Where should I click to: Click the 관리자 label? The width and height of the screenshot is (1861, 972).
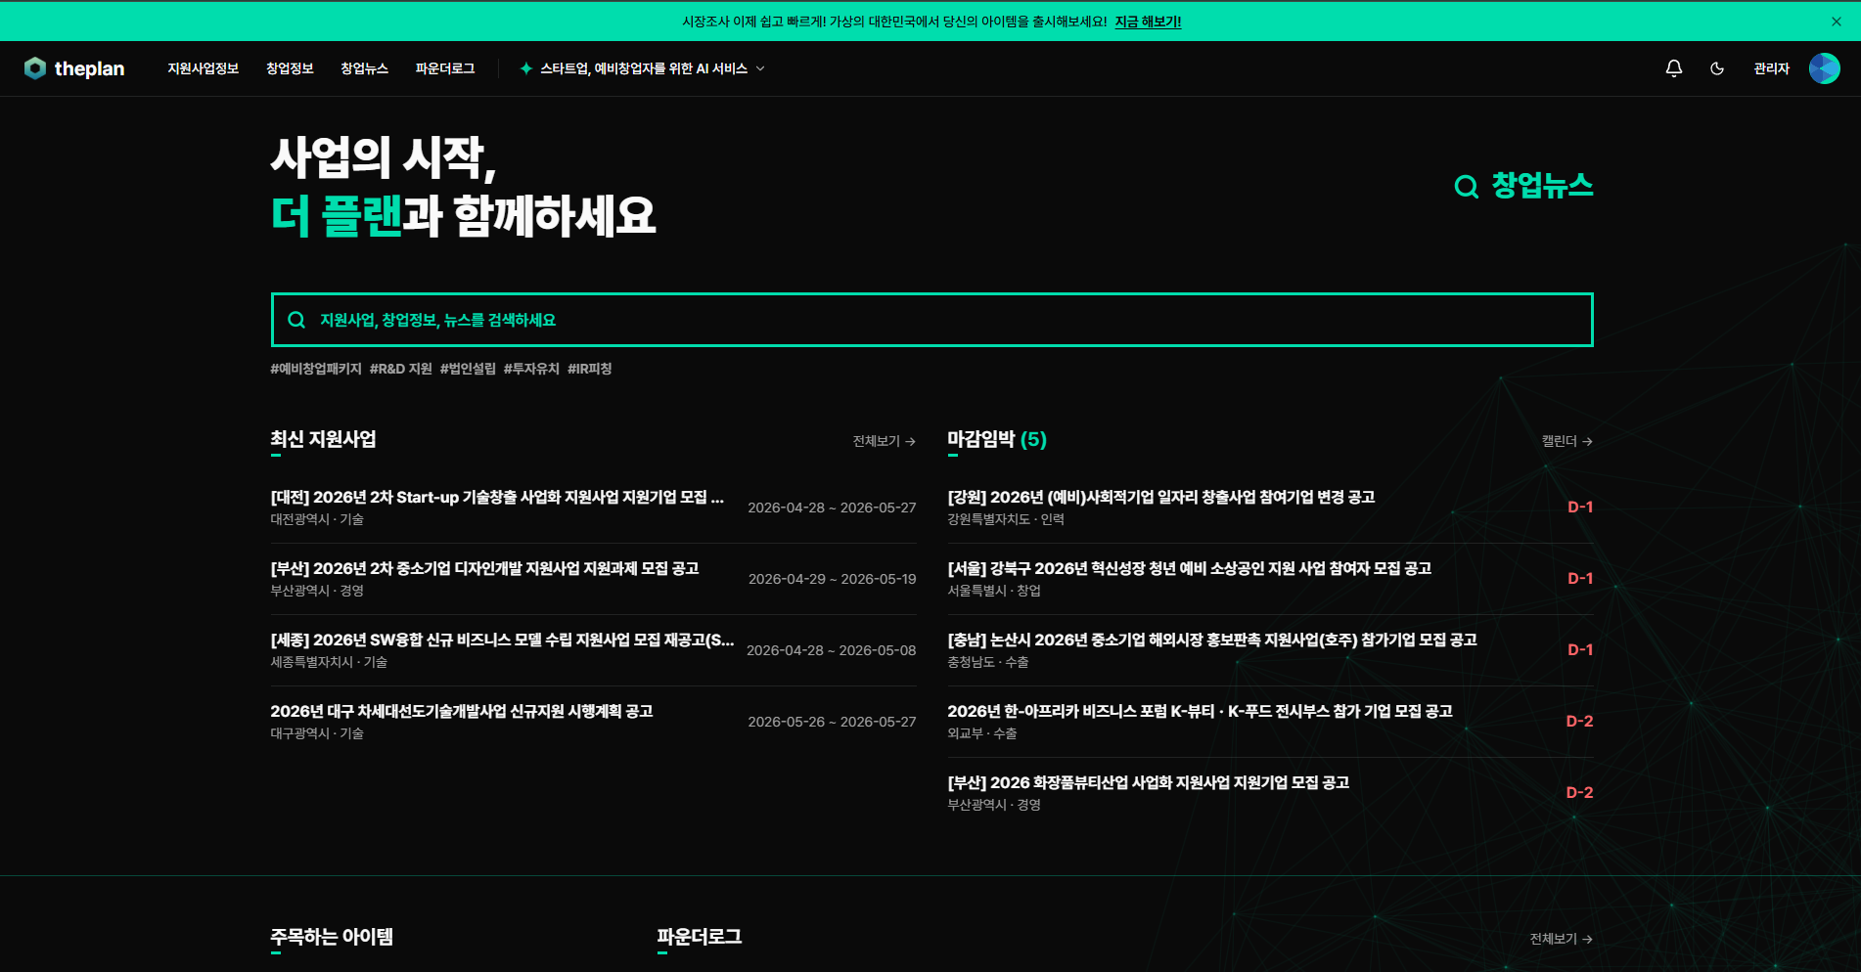1771,68
